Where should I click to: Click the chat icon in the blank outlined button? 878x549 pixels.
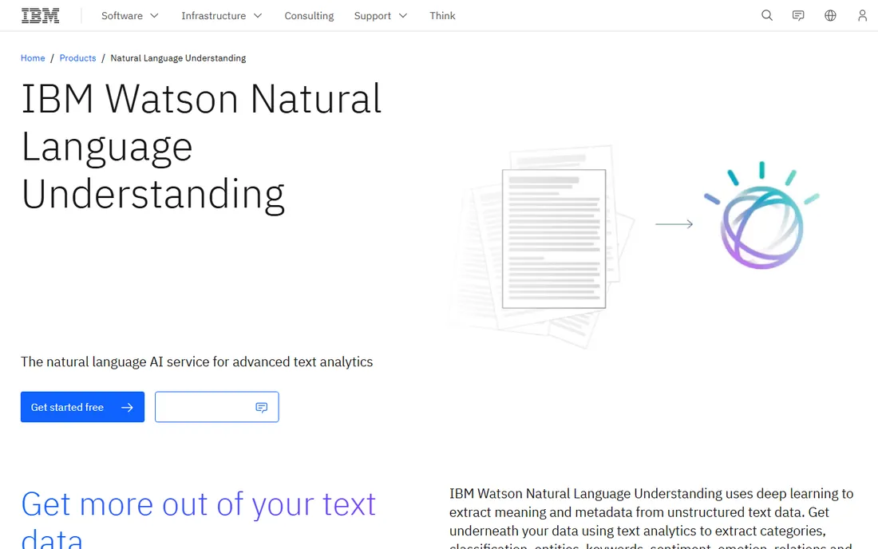click(x=262, y=408)
